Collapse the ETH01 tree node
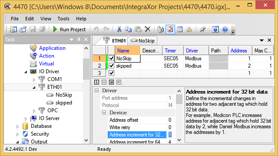278x156 pixels. 34,88
